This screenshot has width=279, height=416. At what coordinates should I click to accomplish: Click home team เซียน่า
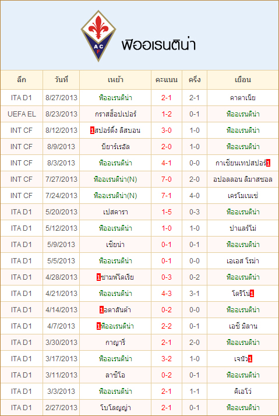[x=115, y=245]
